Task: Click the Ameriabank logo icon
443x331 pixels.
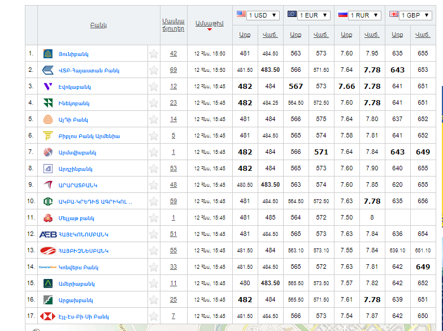Action: pos(47,283)
